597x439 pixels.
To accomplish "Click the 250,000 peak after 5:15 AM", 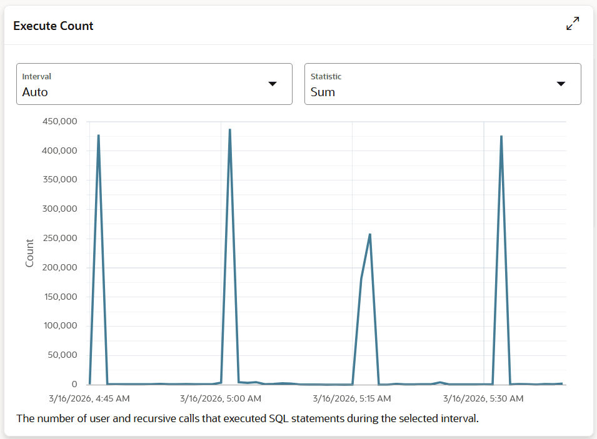I will click(369, 234).
